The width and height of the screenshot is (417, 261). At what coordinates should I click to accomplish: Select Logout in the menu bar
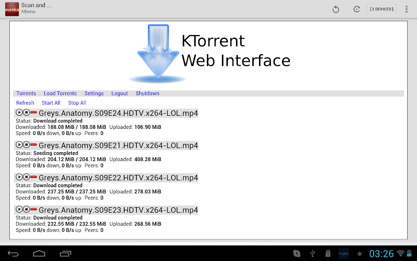(119, 93)
